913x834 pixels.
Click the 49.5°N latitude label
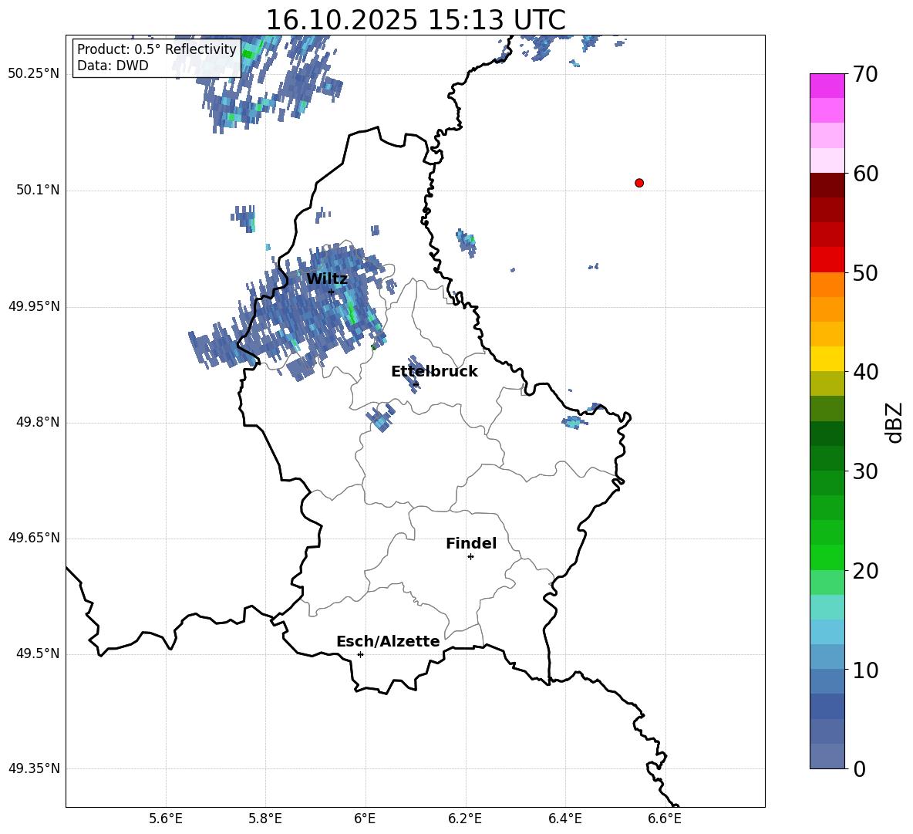(x=38, y=653)
